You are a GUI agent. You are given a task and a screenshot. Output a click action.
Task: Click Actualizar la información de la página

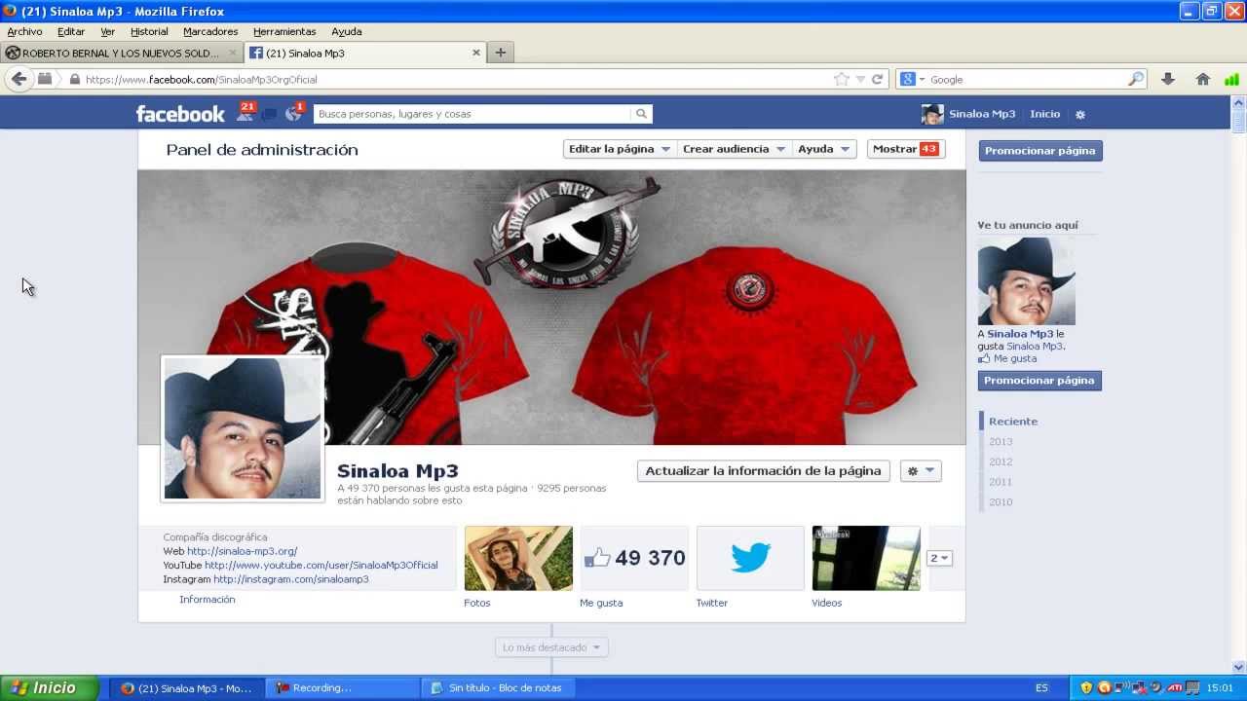point(763,471)
